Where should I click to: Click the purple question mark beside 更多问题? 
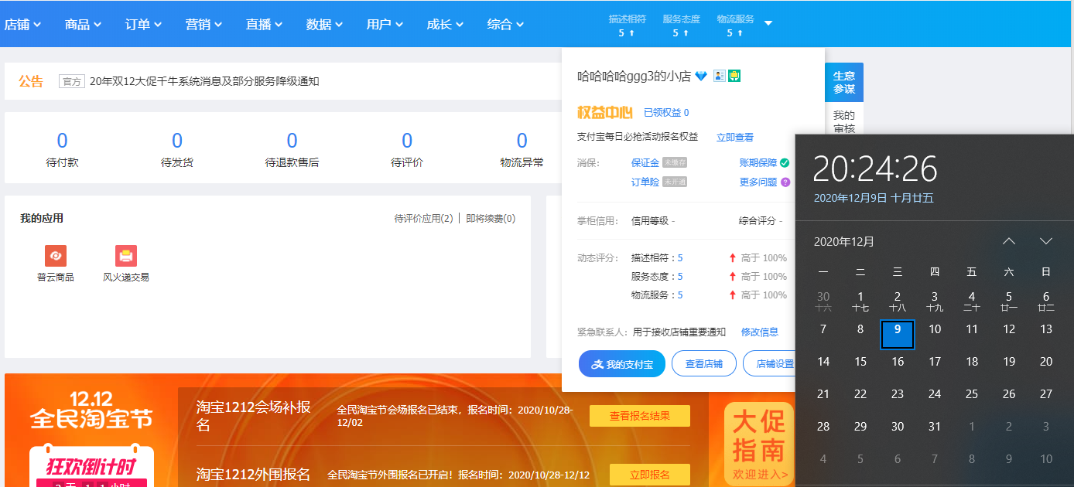point(785,182)
